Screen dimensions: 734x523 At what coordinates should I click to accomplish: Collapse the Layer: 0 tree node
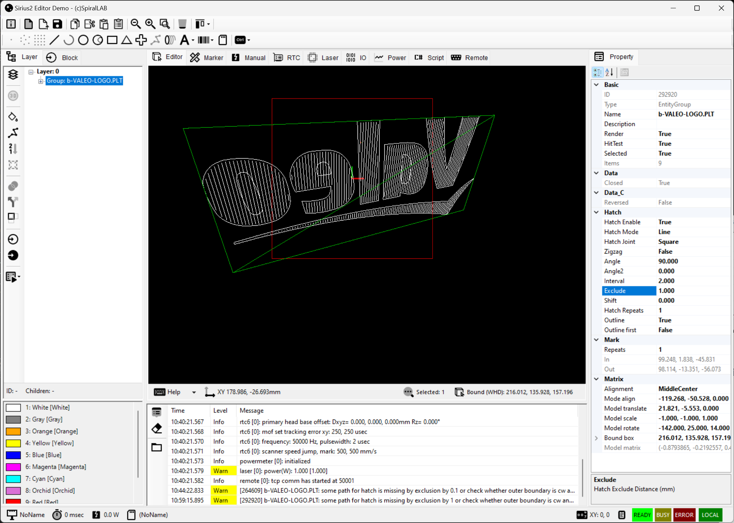tap(31, 72)
